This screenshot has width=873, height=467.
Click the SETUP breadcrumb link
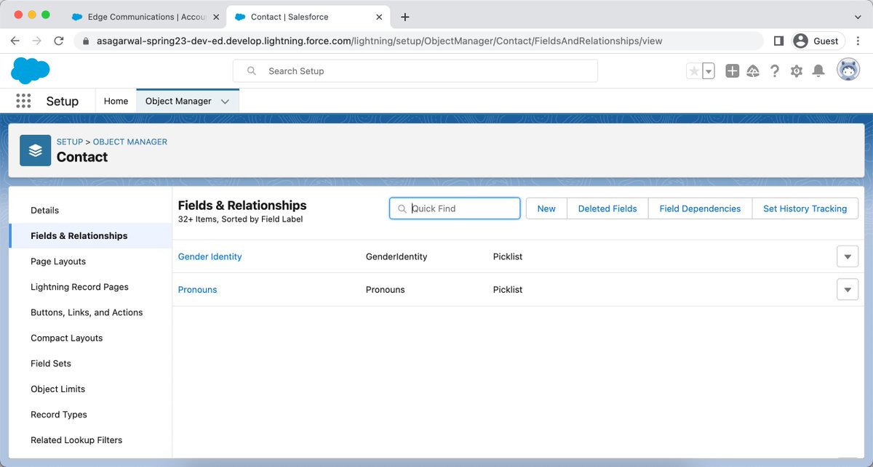pos(70,142)
